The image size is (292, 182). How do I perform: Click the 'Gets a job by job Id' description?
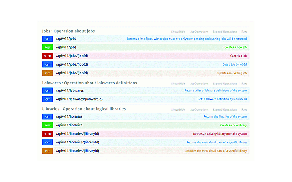pyautogui.click(x=235, y=64)
